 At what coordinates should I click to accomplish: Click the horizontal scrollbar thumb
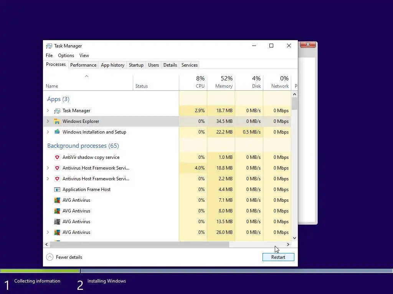[x=139, y=245]
